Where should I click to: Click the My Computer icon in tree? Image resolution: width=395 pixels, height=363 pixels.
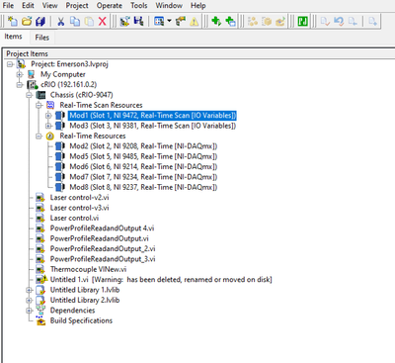point(32,74)
